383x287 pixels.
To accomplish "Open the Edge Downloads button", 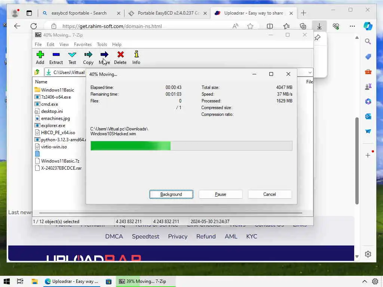I will coord(319,26).
